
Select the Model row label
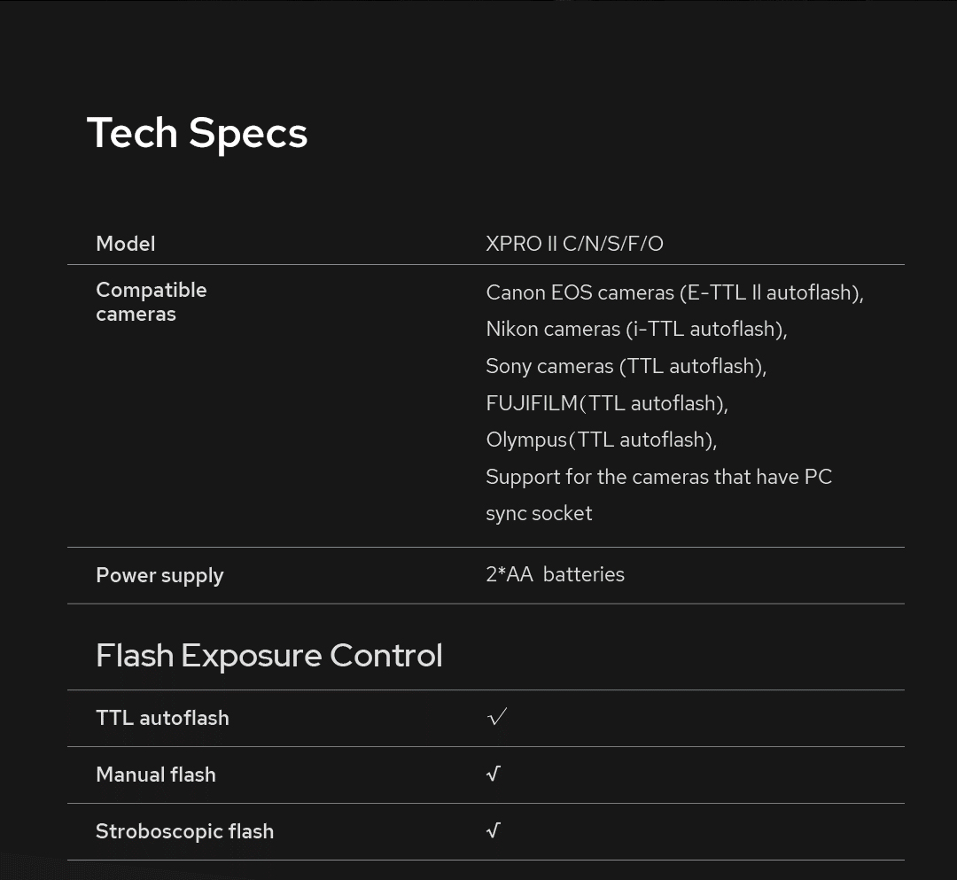(125, 244)
